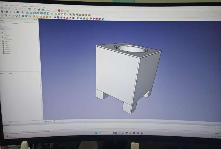This screenshot has height=149, width=221.
Task: Create a new Part with yellow icon
Action: point(56,14)
